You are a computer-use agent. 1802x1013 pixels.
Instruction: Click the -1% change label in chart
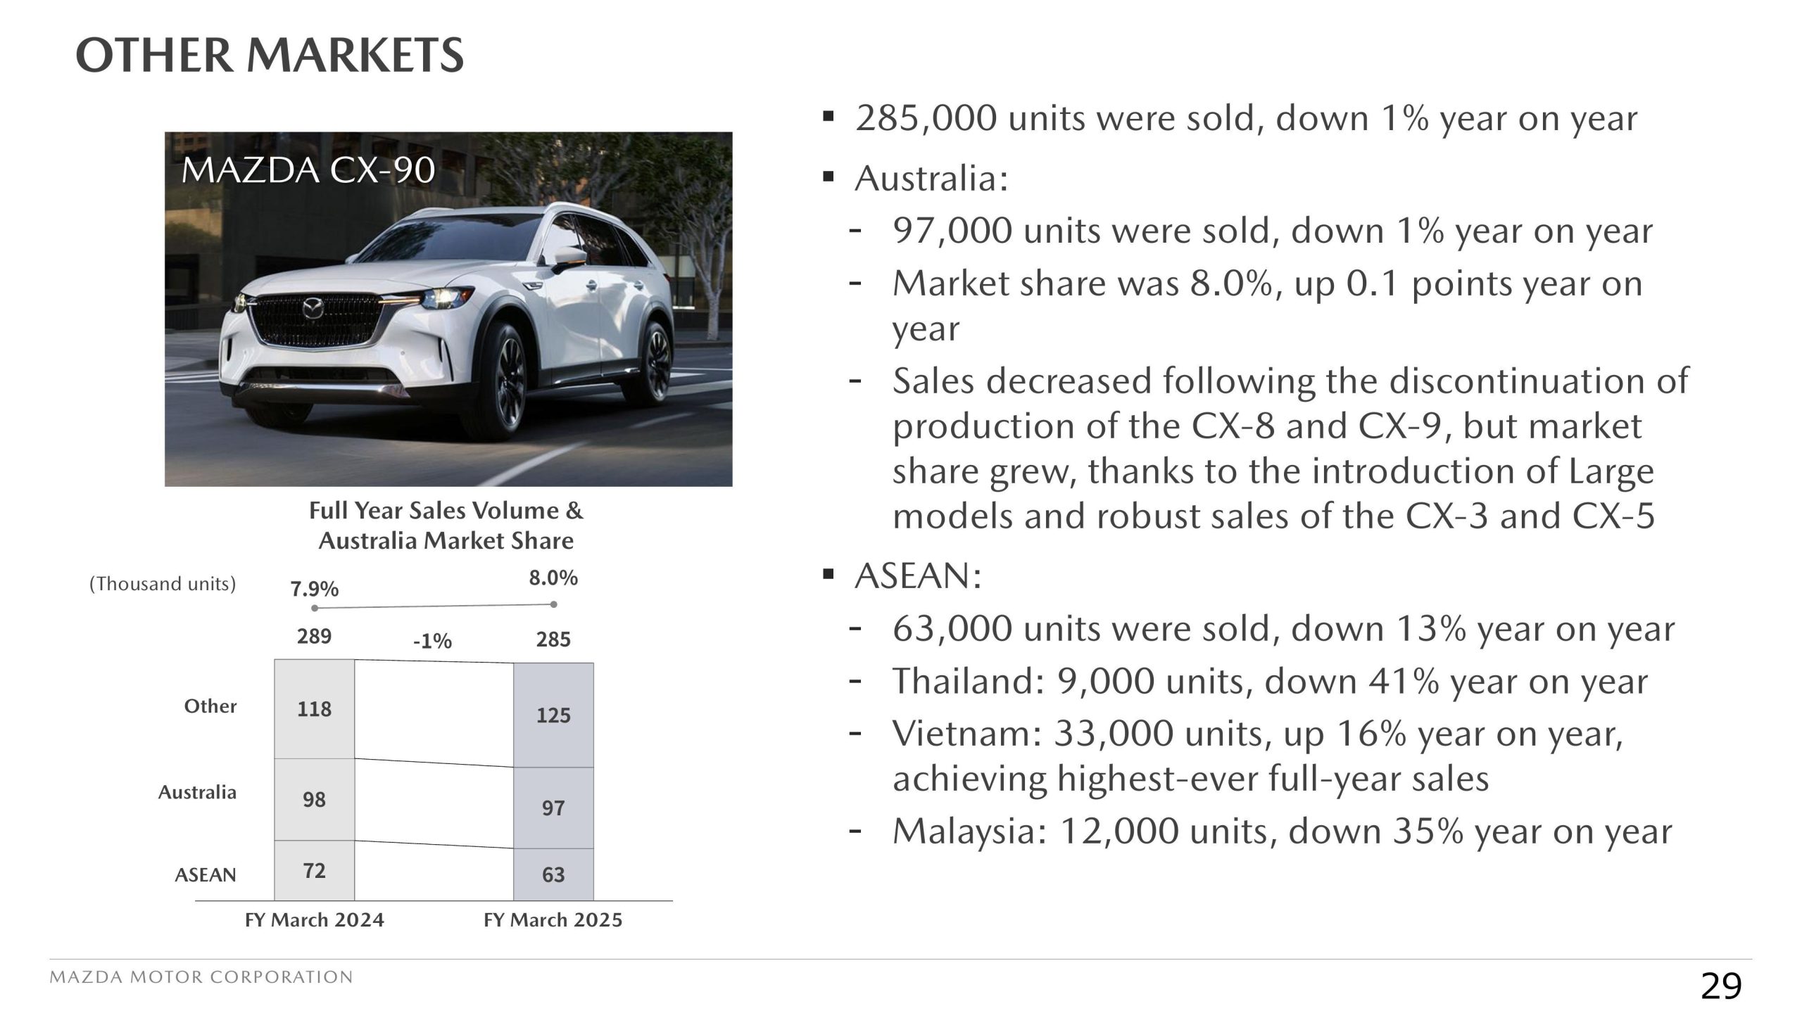click(432, 641)
